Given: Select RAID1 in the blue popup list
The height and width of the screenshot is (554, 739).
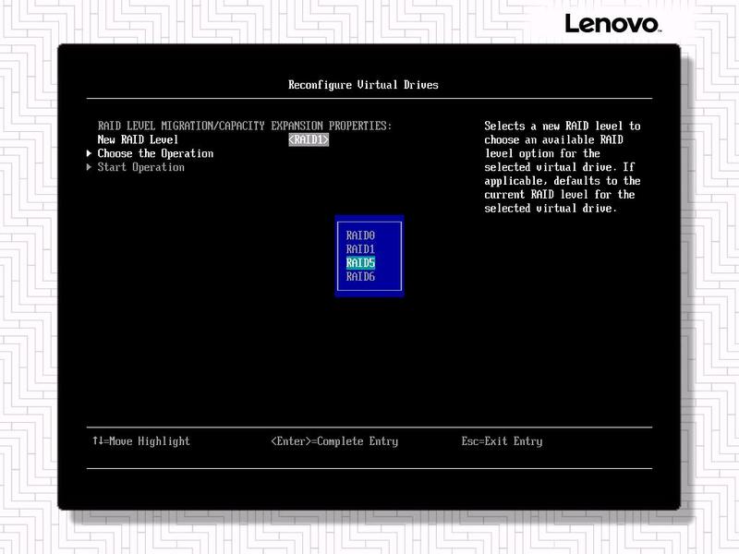Looking at the screenshot, I should click(x=360, y=249).
